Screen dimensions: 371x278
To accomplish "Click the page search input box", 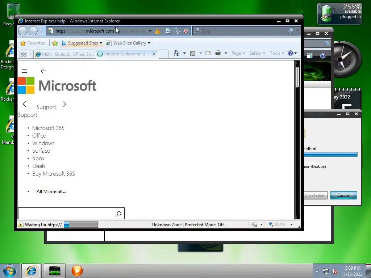I will point(66,214).
